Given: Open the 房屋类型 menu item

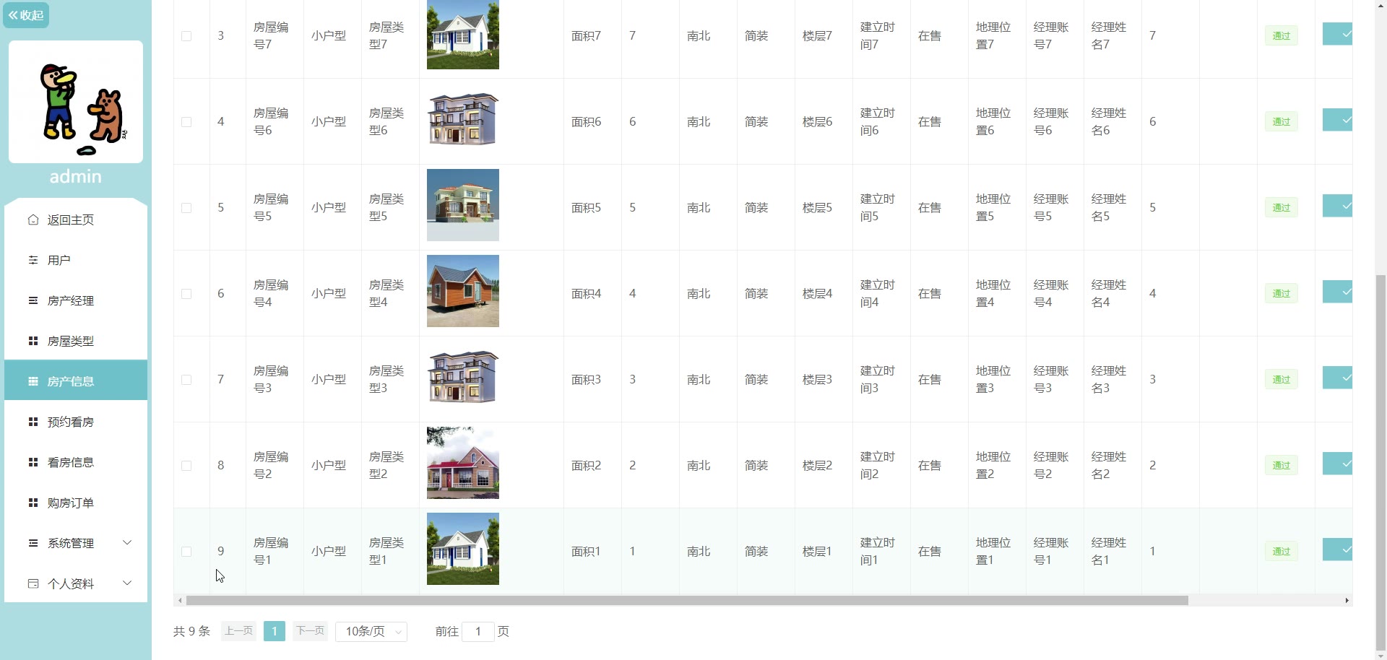Looking at the screenshot, I should [x=76, y=341].
